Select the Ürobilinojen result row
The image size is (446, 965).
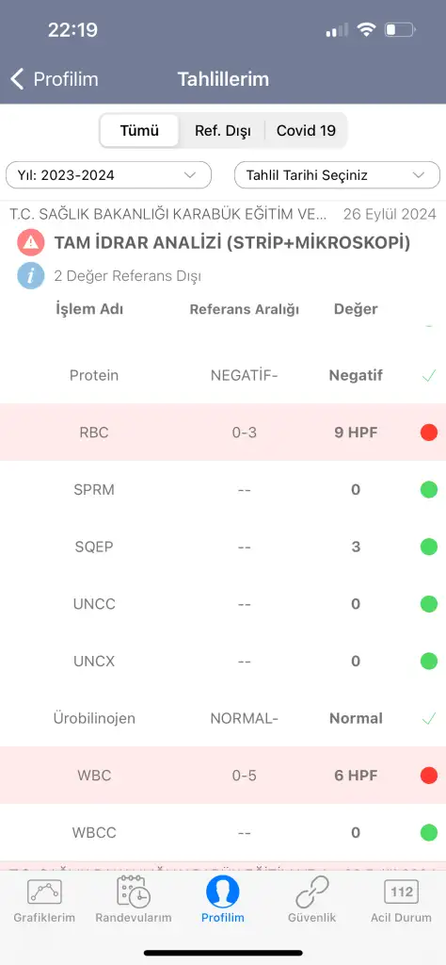(223, 718)
